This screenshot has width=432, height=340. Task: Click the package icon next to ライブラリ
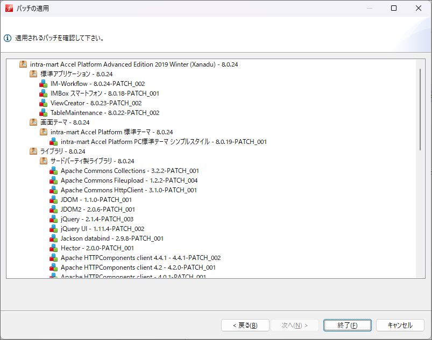(33, 151)
